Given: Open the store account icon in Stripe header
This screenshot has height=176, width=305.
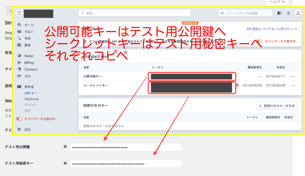Looking at the screenshot, I should 19,13.
